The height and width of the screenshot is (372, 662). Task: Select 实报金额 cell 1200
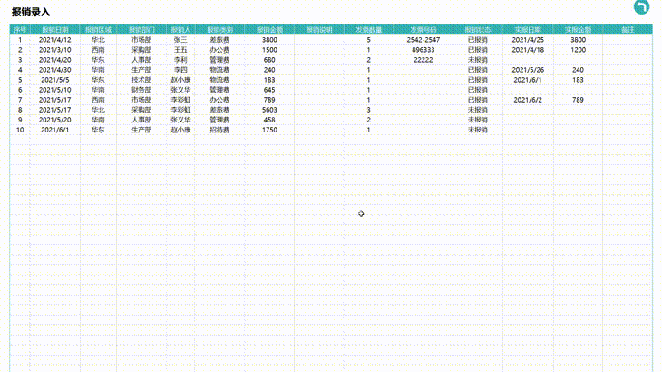point(578,50)
